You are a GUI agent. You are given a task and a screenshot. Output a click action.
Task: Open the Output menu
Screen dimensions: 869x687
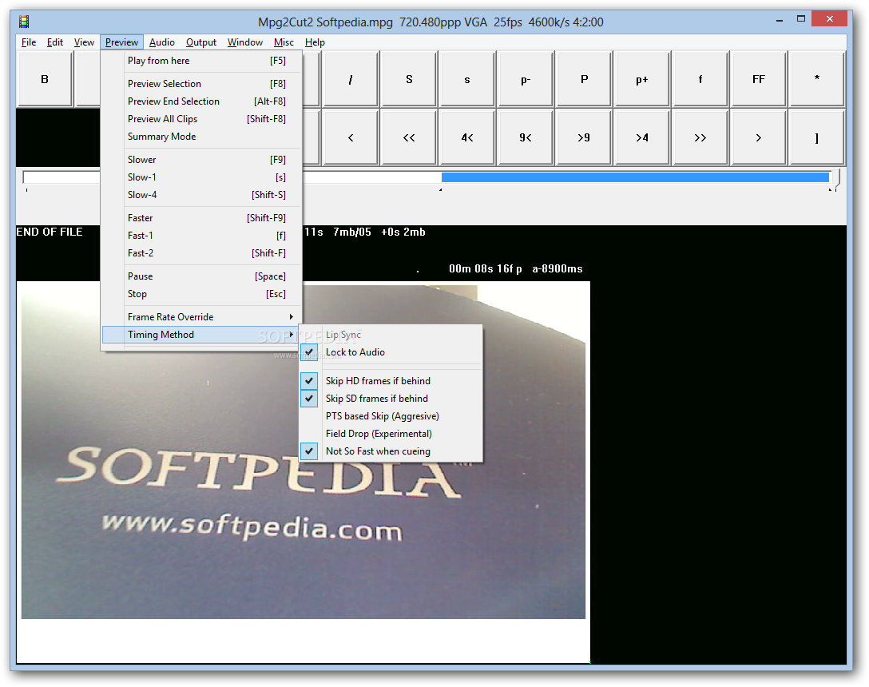point(201,42)
